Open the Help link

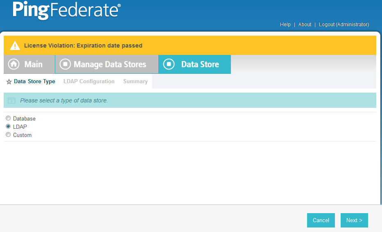coord(285,25)
